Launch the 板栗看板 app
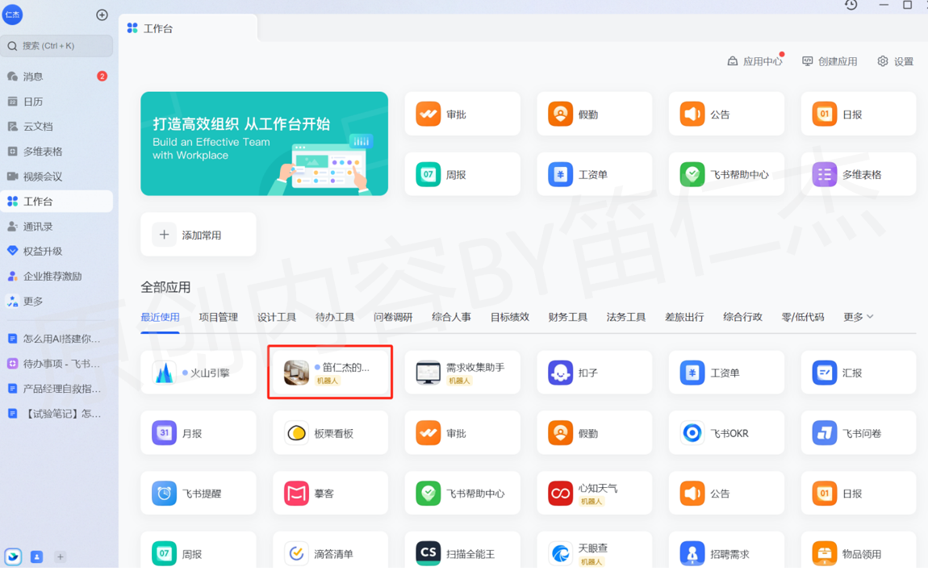The width and height of the screenshot is (928, 571). pyautogui.click(x=330, y=432)
